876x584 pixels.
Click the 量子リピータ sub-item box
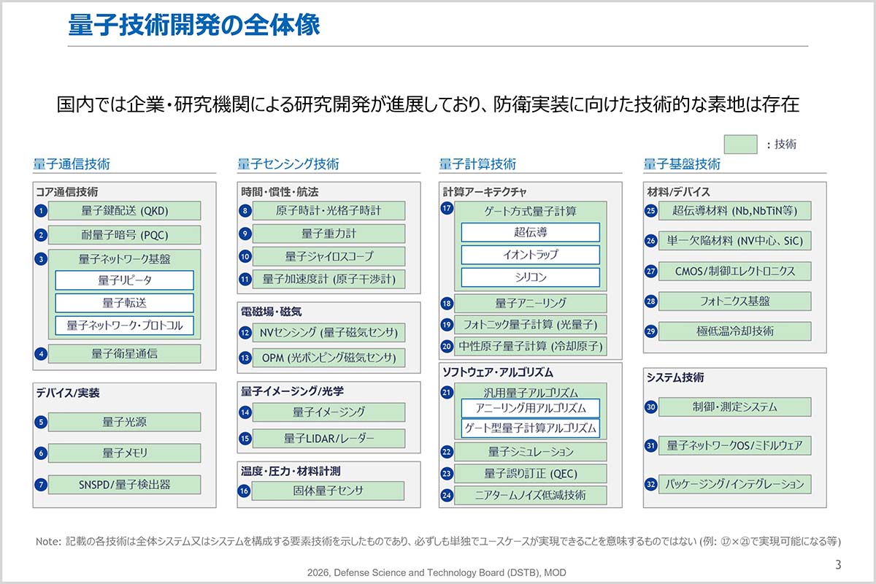coord(124,280)
